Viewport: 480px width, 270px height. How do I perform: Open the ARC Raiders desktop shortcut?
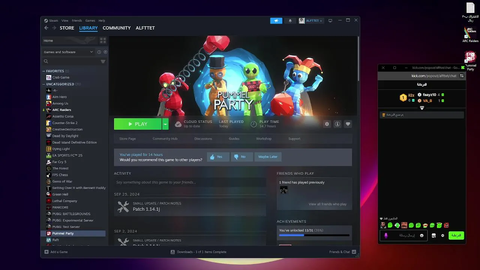click(x=470, y=35)
